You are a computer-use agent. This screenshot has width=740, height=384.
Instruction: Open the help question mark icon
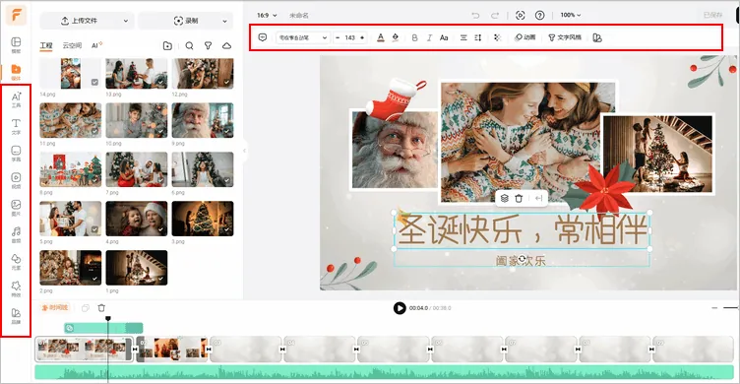(540, 15)
